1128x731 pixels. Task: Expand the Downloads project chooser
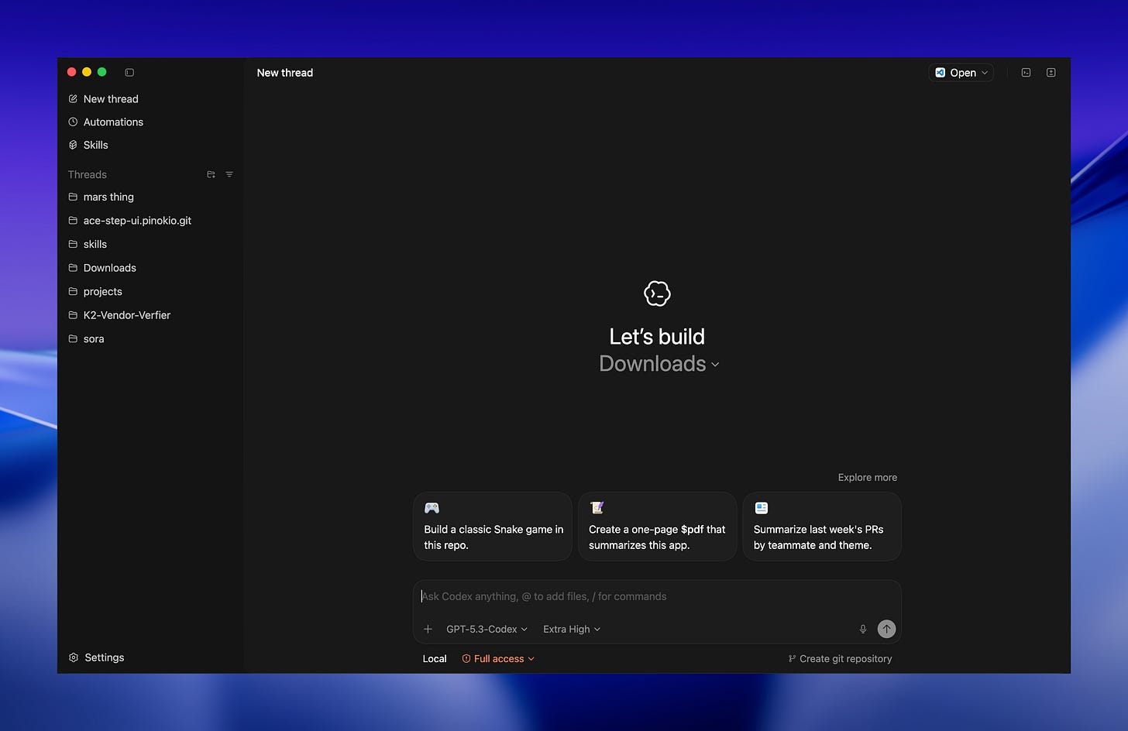pyautogui.click(x=659, y=364)
